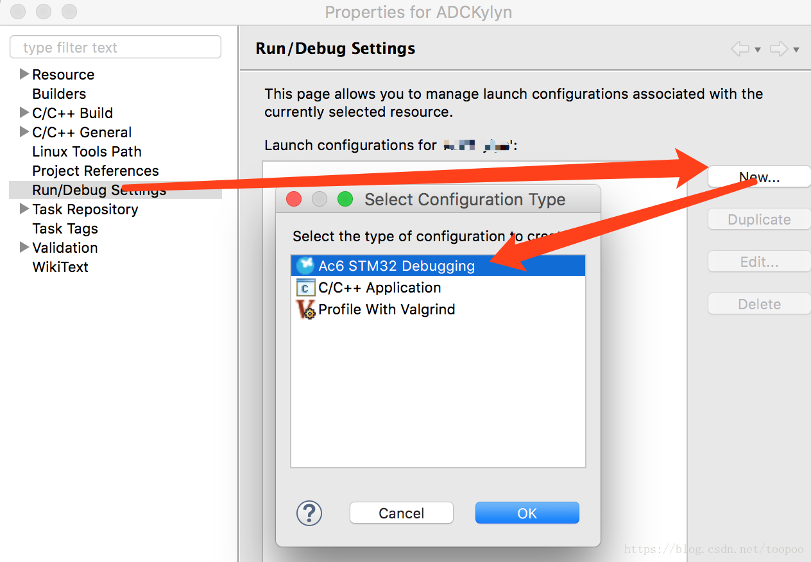Image resolution: width=811 pixels, height=562 pixels.
Task: Click the C/C++ Application icon
Action: [305, 287]
